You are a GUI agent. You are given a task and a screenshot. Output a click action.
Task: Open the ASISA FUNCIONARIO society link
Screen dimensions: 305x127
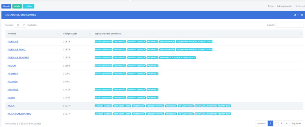19,114
